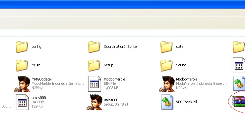This screenshot has height=128, width=245.
Task: Click the "unins000" name above Setup/Uninstall
Action: 111,100
